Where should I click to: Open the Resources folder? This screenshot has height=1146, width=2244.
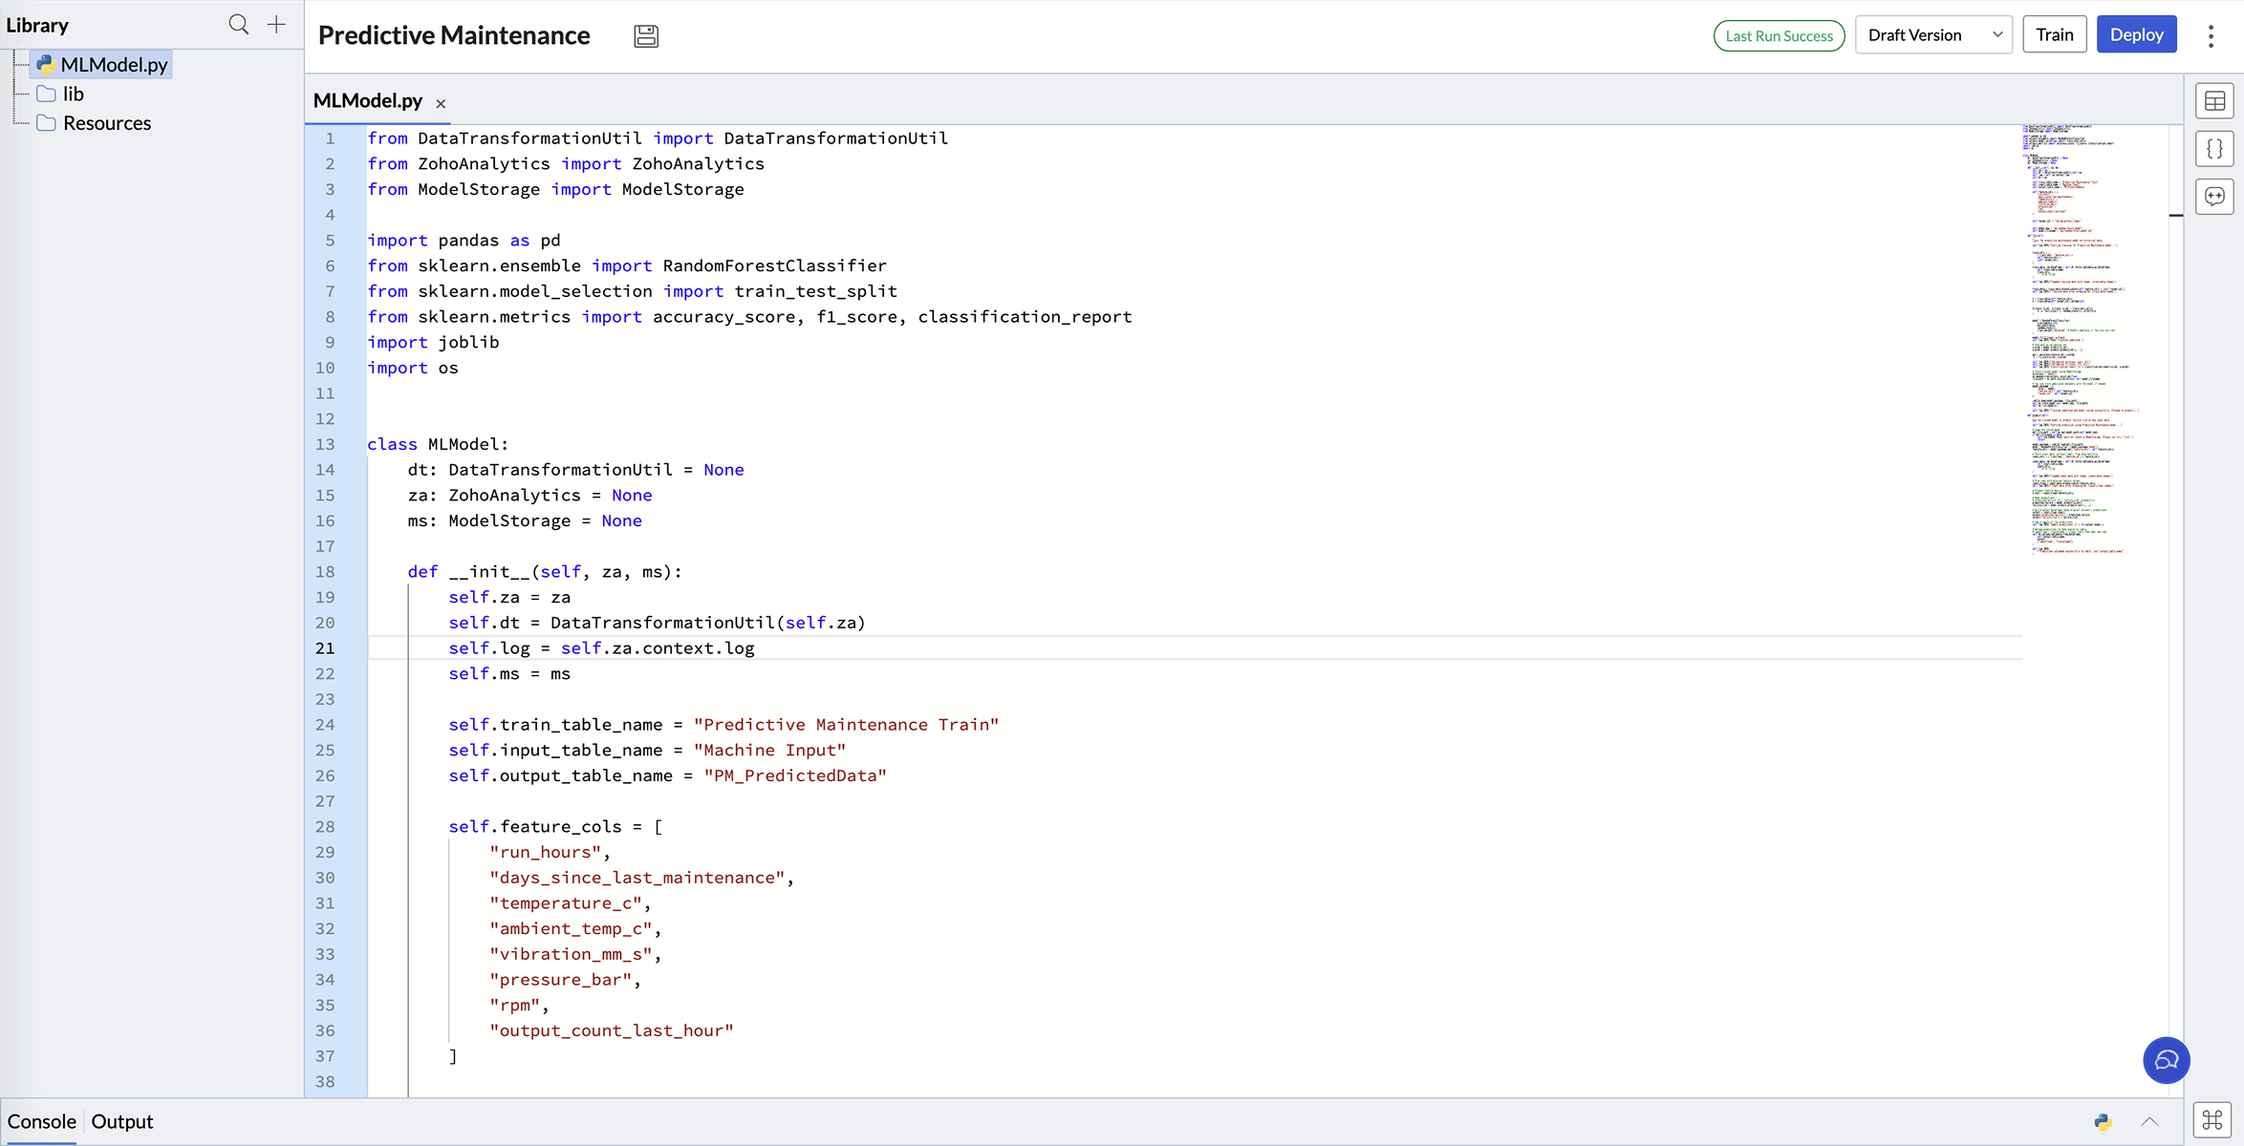click(94, 123)
